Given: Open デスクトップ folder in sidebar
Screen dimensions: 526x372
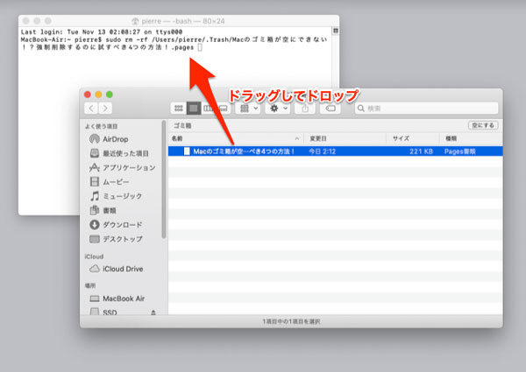Looking at the screenshot, I should (x=116, y=239).
